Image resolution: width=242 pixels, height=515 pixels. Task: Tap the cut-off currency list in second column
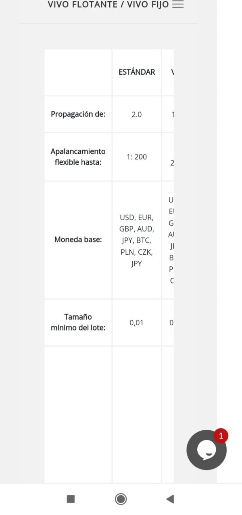click(x=169, y=240)
